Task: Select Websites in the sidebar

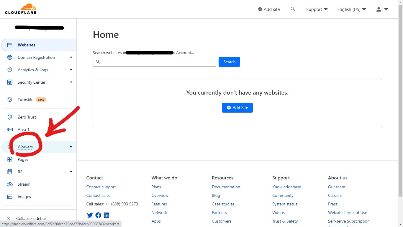Action: pyautogui.click(x=39, y=45)
